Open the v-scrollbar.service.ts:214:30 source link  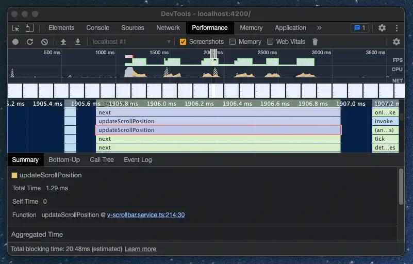pos(146,215)
